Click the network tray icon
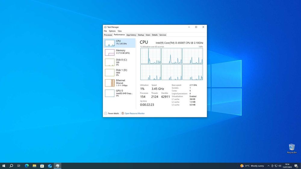This screenshot has width=301, height=169. click(276, 166)
